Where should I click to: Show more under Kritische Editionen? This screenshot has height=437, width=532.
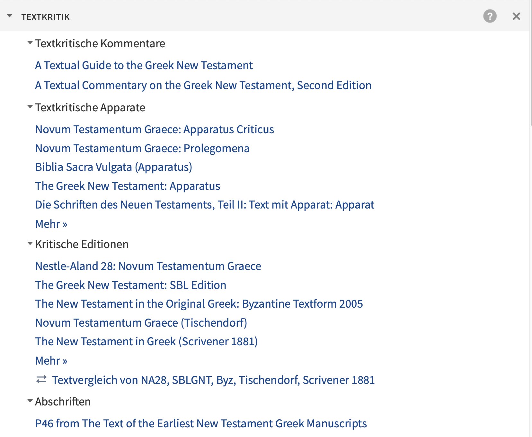51,361
